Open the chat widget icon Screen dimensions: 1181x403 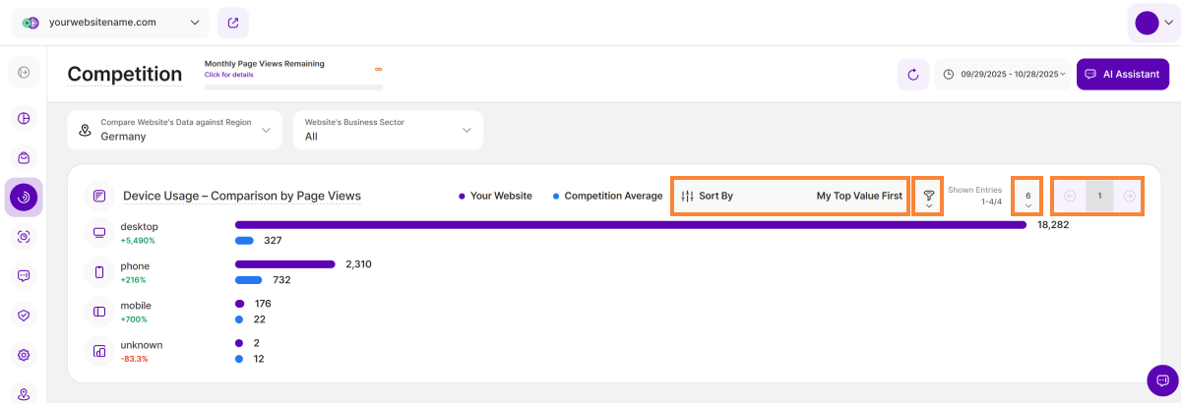point(1162,380)
